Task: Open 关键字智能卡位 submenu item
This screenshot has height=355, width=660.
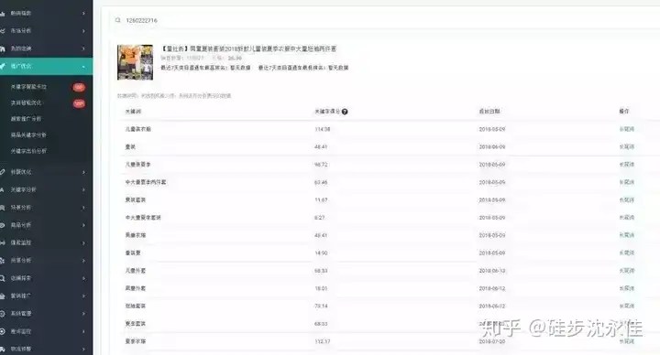Action: pyautogui.click(x=28, y=87)
